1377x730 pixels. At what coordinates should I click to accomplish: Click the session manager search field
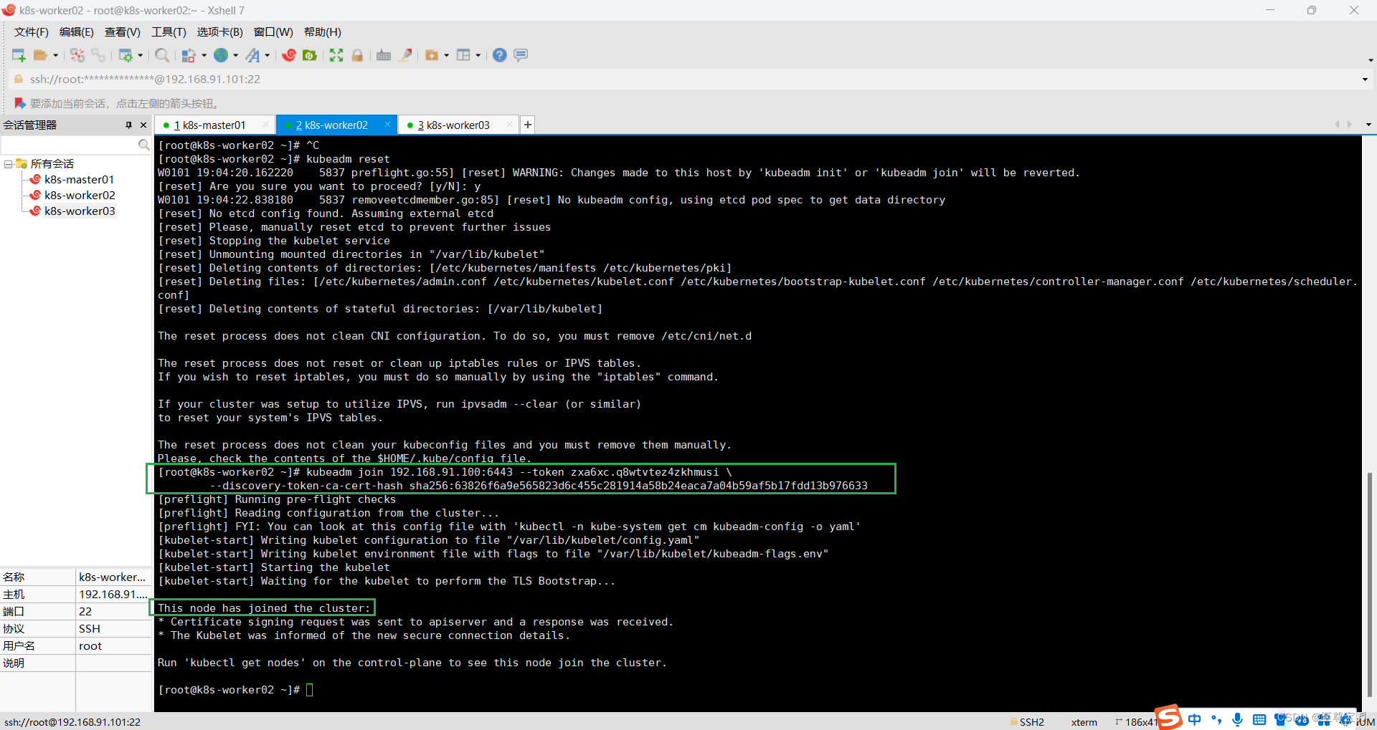pos(70,145)
